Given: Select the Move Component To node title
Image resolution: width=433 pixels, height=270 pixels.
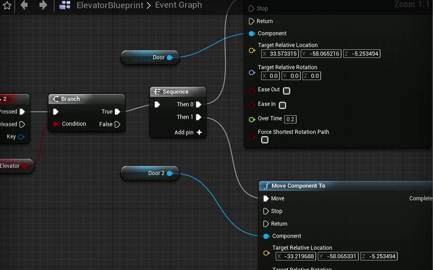Looking at the screenshot, I should [298, 186].
